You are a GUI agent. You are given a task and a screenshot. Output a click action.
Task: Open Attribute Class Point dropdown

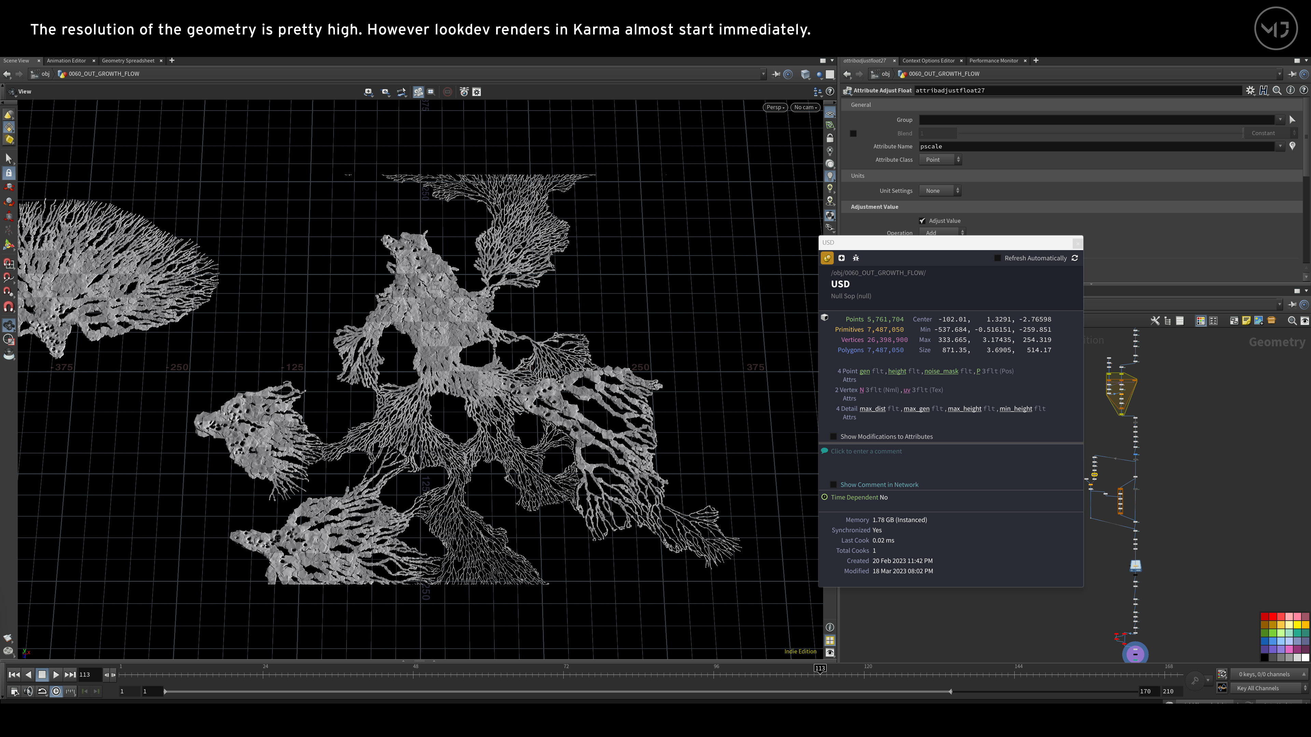[x=940, y=160]
